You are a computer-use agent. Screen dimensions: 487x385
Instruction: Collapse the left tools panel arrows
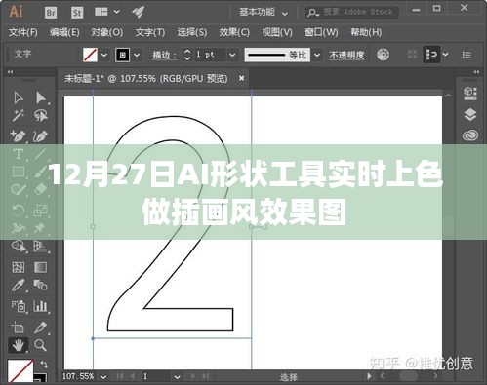tap(11, 72)
